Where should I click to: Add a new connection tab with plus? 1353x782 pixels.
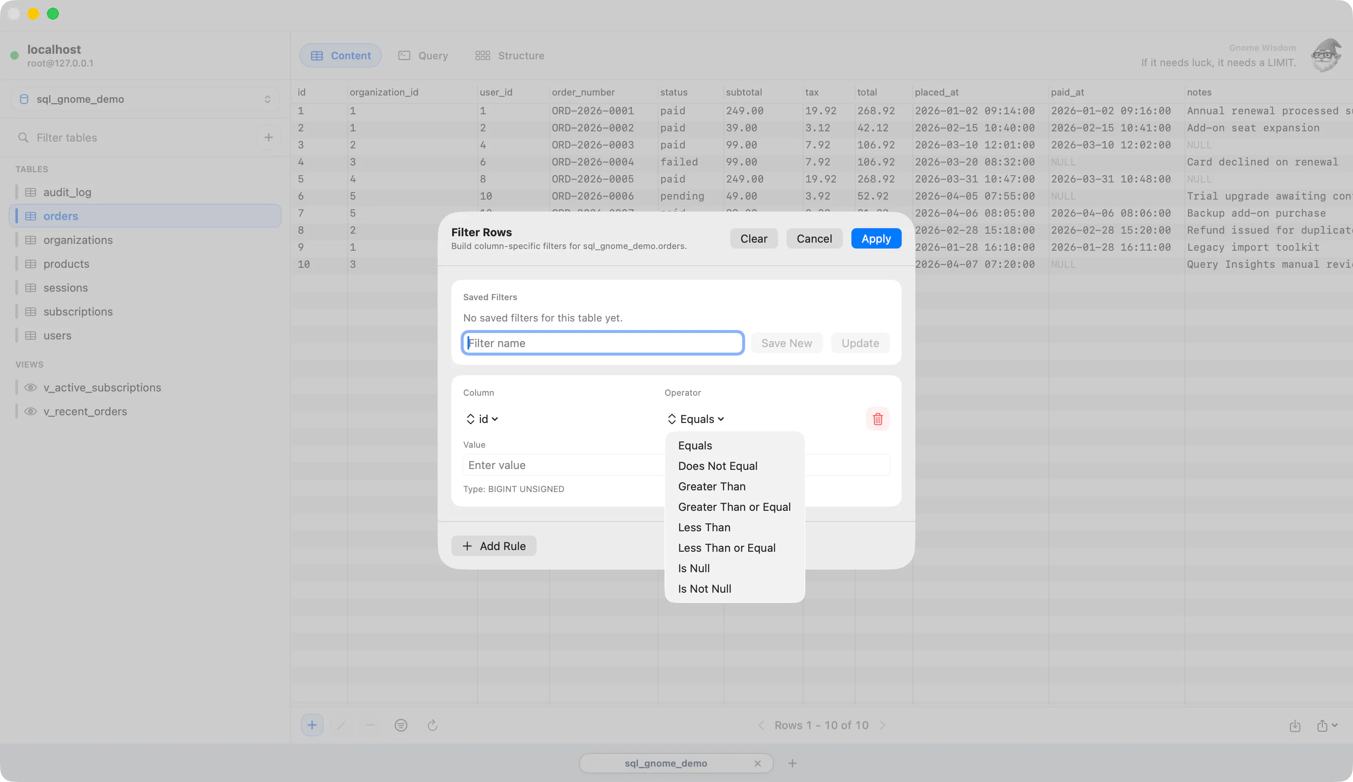point(793,763)
